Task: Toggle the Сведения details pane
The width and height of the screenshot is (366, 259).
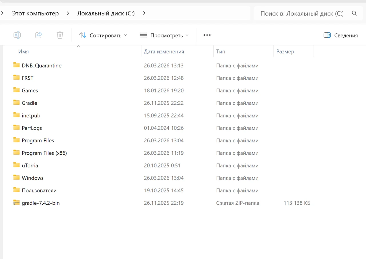Action: [x=341, y=35]
